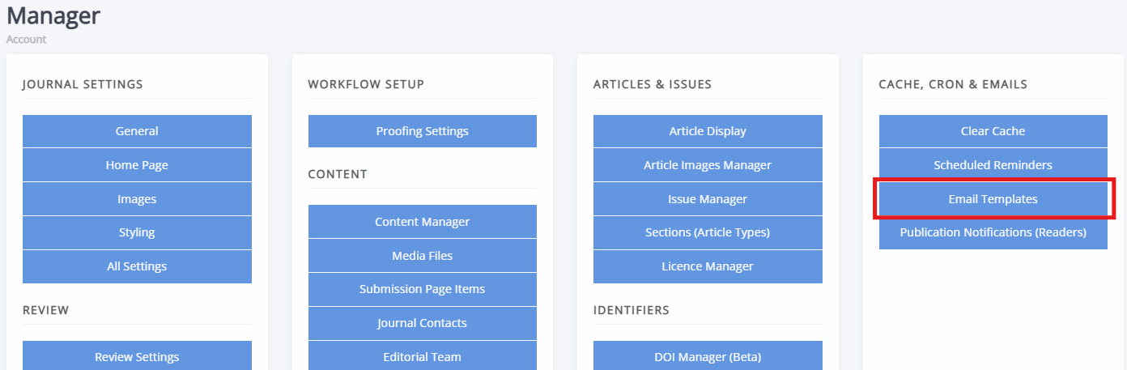Open the Issue Manager
This screenshot has width=1127, height=370.
[x=708, y=199]
